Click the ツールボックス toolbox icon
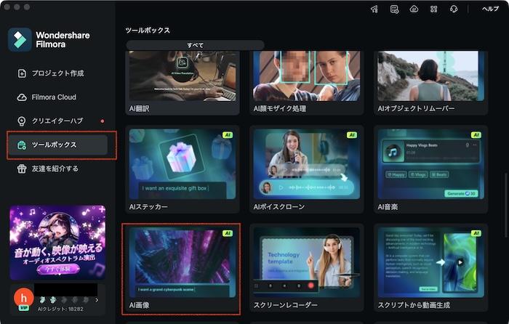The image size is (509, 324). [21, 145]
